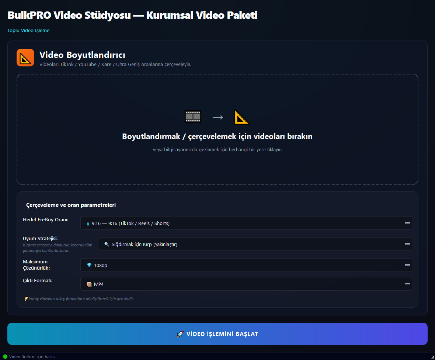
Task: Click the 'Kırpma çerçeveyi doldurur' helper text
Action: pos(58,247)
